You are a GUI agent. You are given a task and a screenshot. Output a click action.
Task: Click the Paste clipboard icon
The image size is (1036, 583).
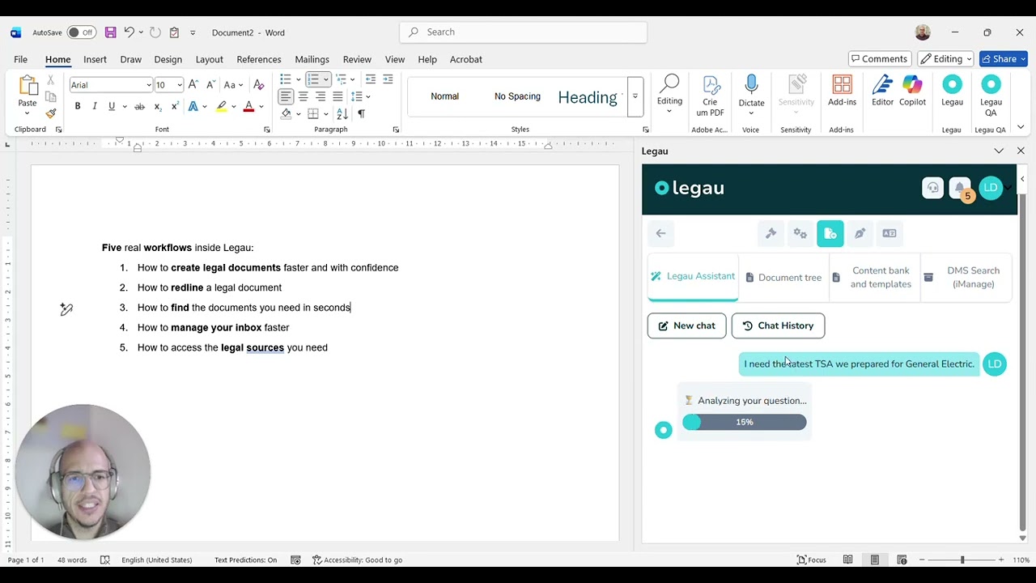[x=28, y=85]
